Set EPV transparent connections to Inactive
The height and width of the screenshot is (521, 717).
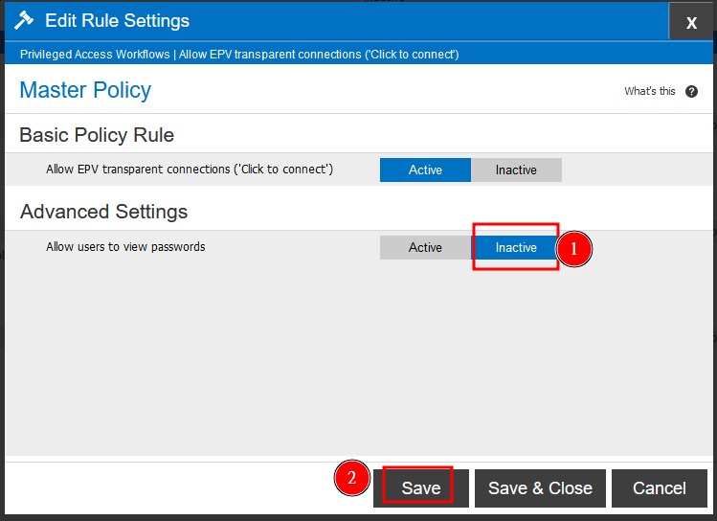coord(516,170)
